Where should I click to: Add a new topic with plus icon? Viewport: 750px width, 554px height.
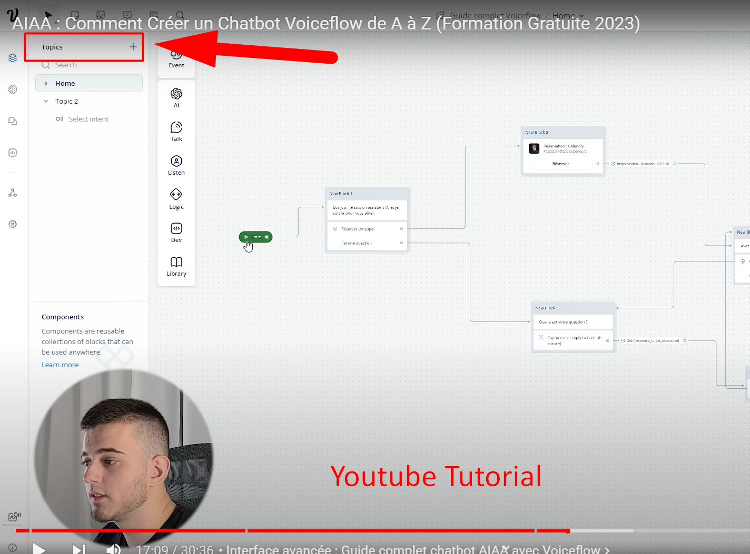click(133, 47)
